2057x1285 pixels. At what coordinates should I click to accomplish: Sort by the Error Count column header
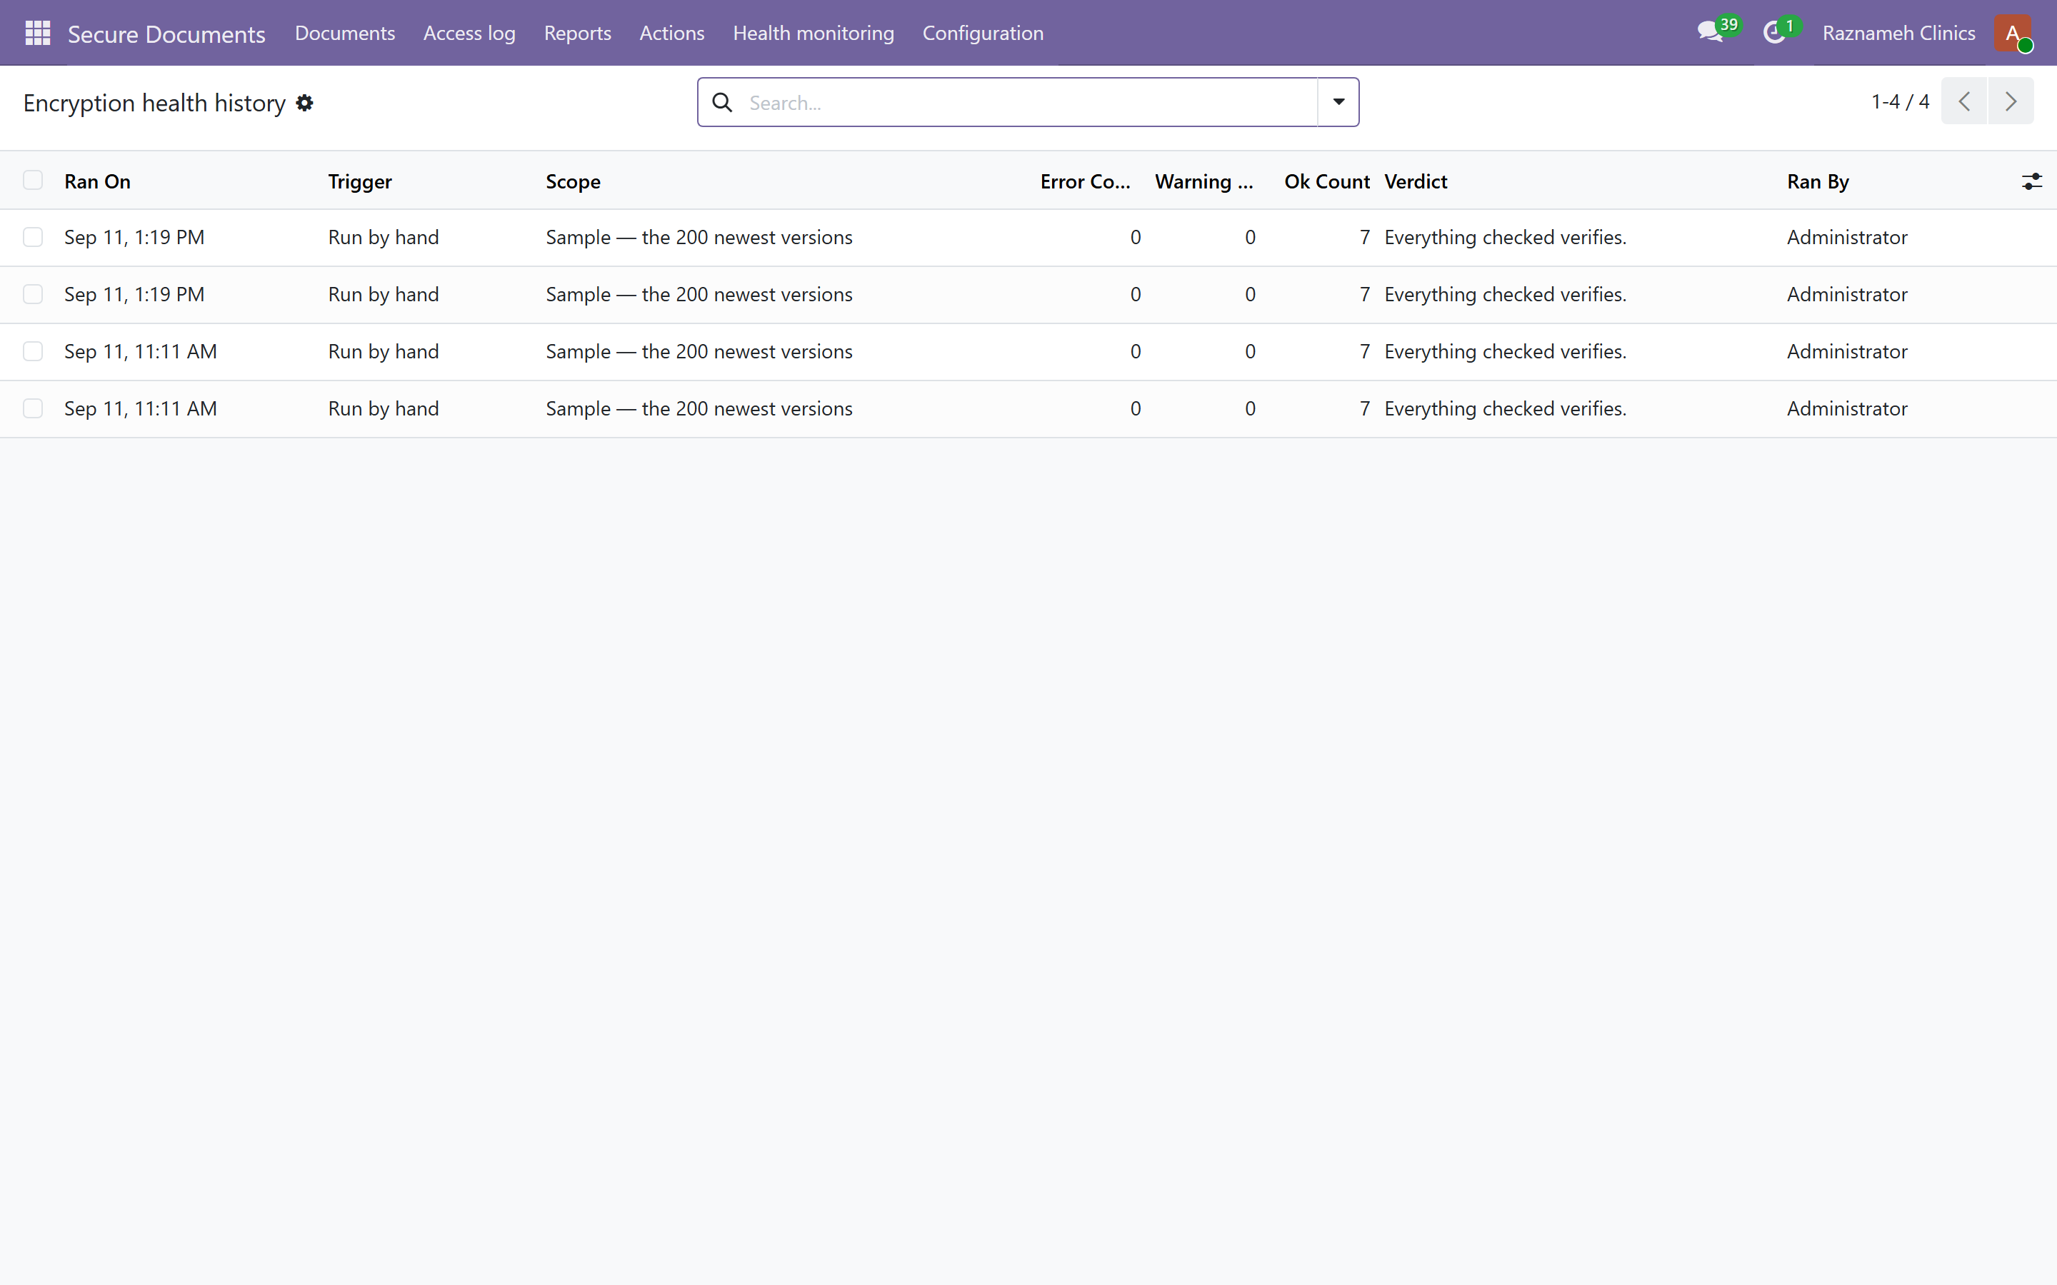tap(1086, 181)
